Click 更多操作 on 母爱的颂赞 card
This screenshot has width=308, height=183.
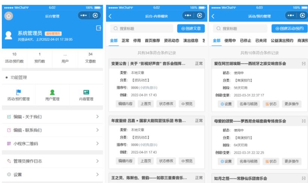(292, 161)
